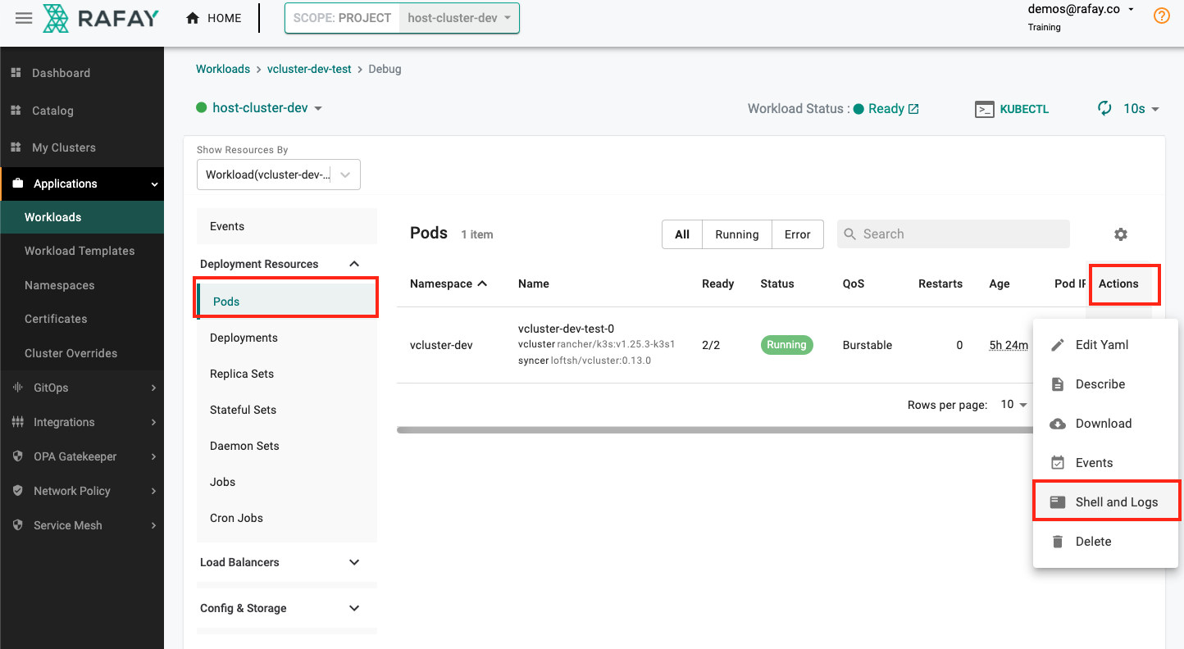
Task: Open the demos@rafay.co account dropdown
Action: tap(1081, 10)
